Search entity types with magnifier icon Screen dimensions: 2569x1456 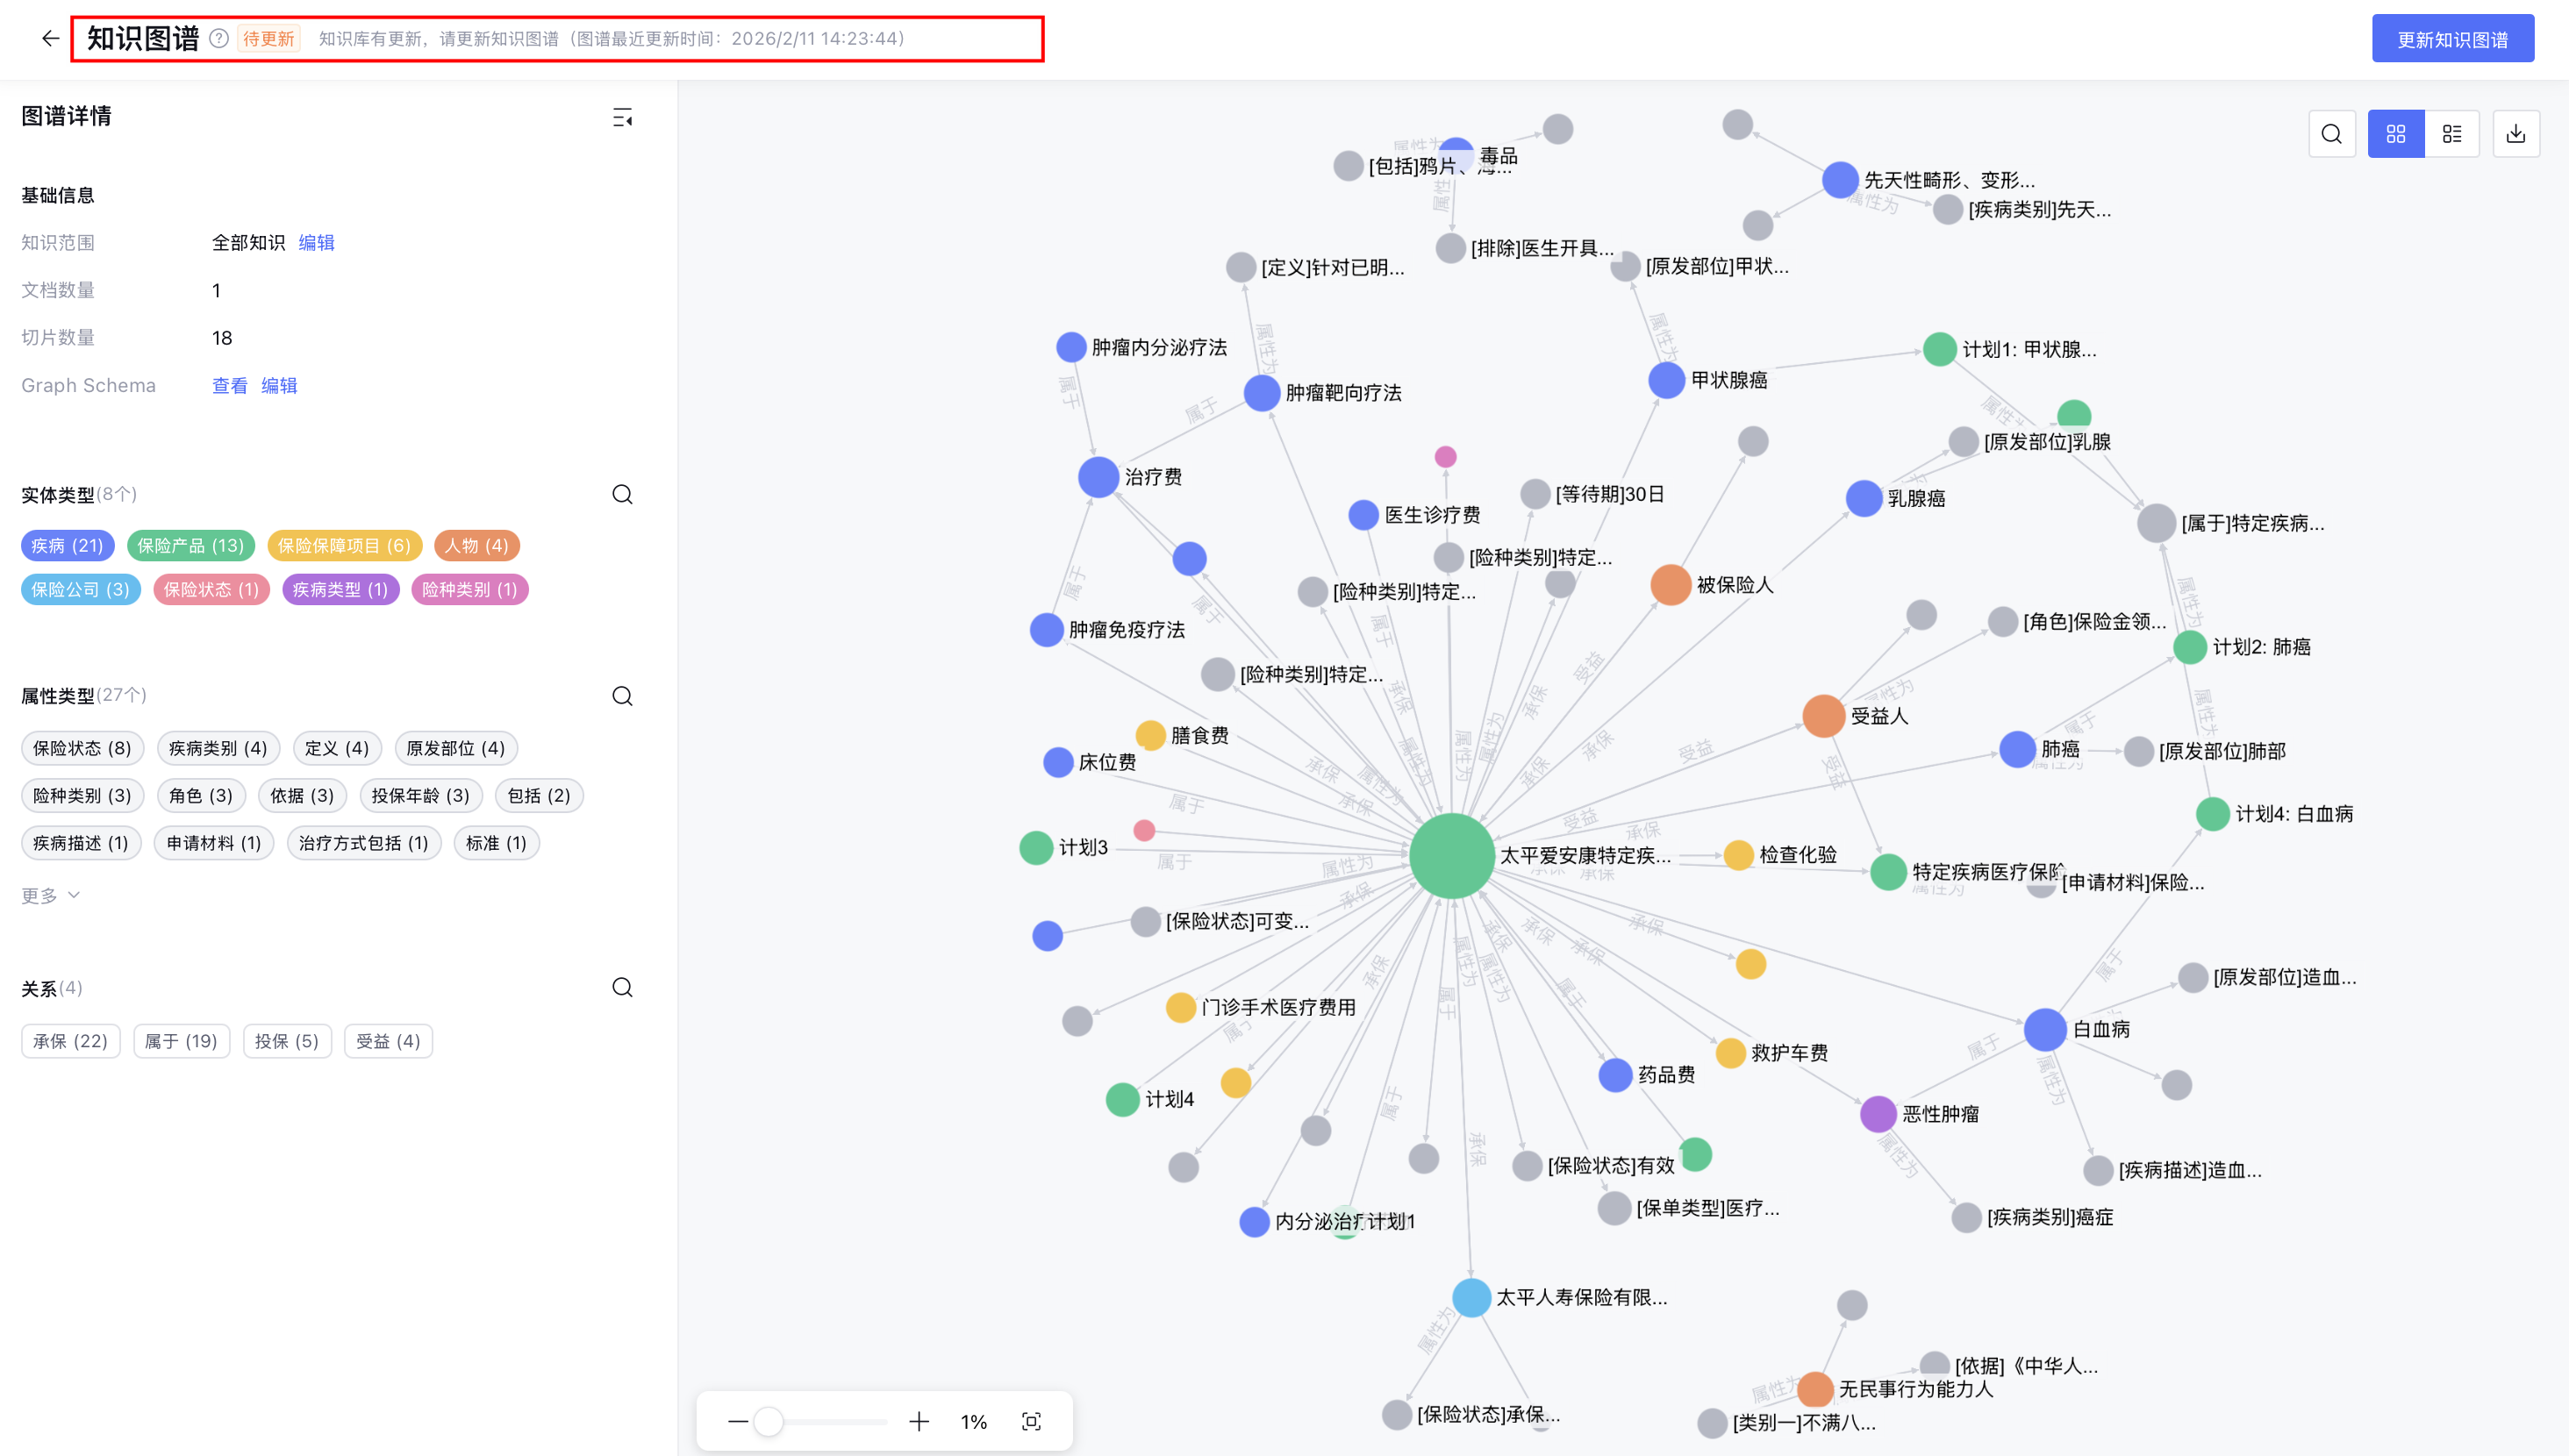pyautogui.click(x=622, y=495)
